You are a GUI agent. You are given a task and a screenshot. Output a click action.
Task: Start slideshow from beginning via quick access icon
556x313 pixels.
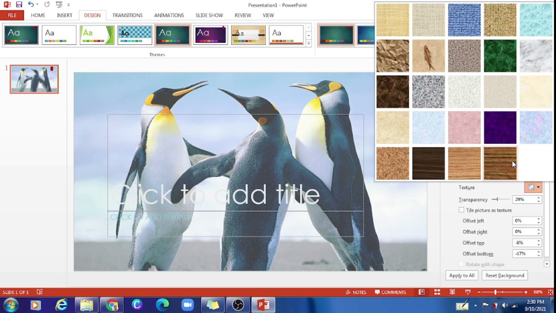click(x=59, y=5)
